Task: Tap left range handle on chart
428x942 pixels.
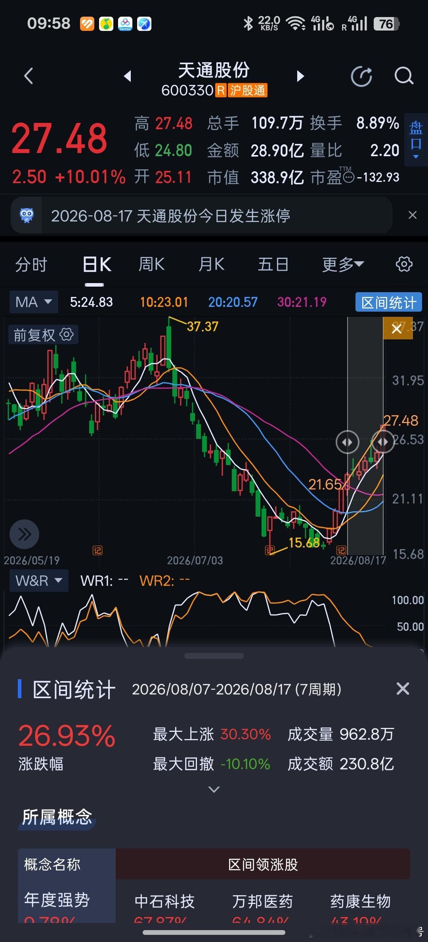Action: 347,442
